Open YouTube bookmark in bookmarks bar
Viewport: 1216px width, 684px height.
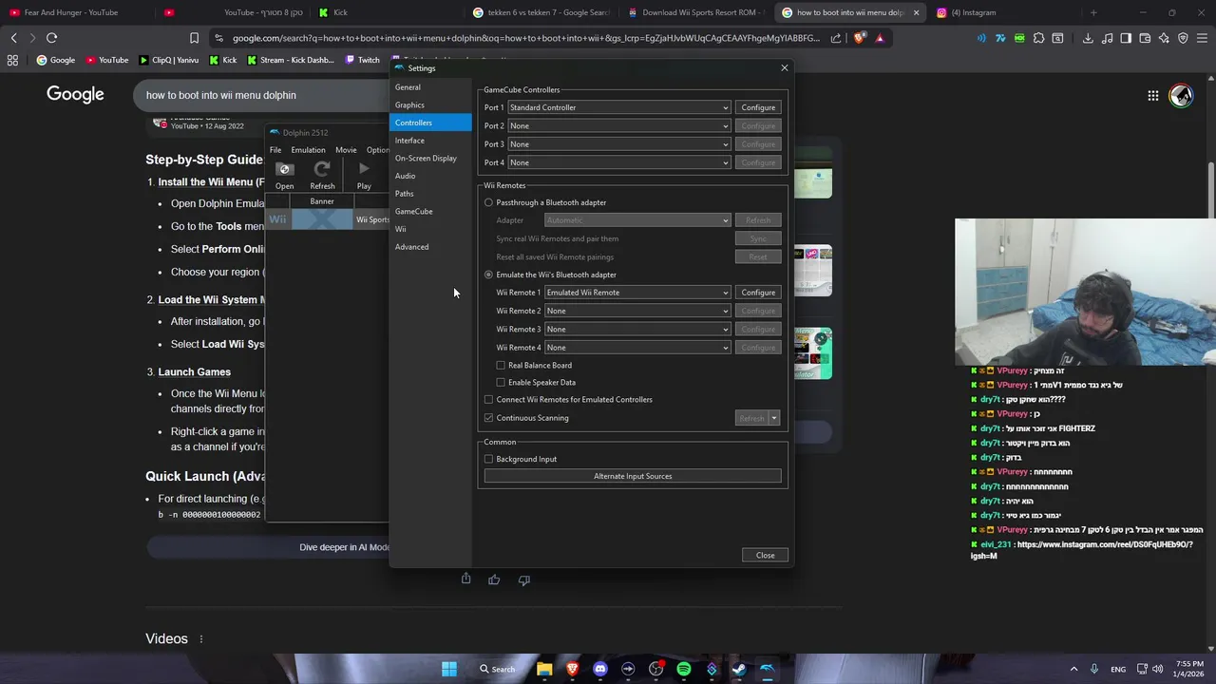click(107, 60)
